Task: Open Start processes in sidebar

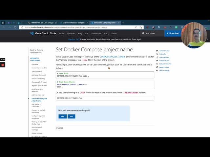Action: pos(37,71)
